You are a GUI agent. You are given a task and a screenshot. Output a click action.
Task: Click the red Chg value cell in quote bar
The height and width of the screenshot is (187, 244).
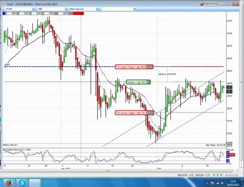(79, 13)
